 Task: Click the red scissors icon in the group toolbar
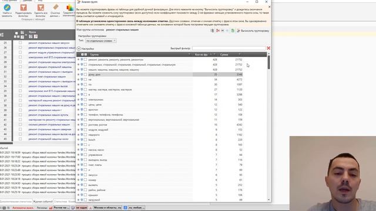click(x=218, y=30)
